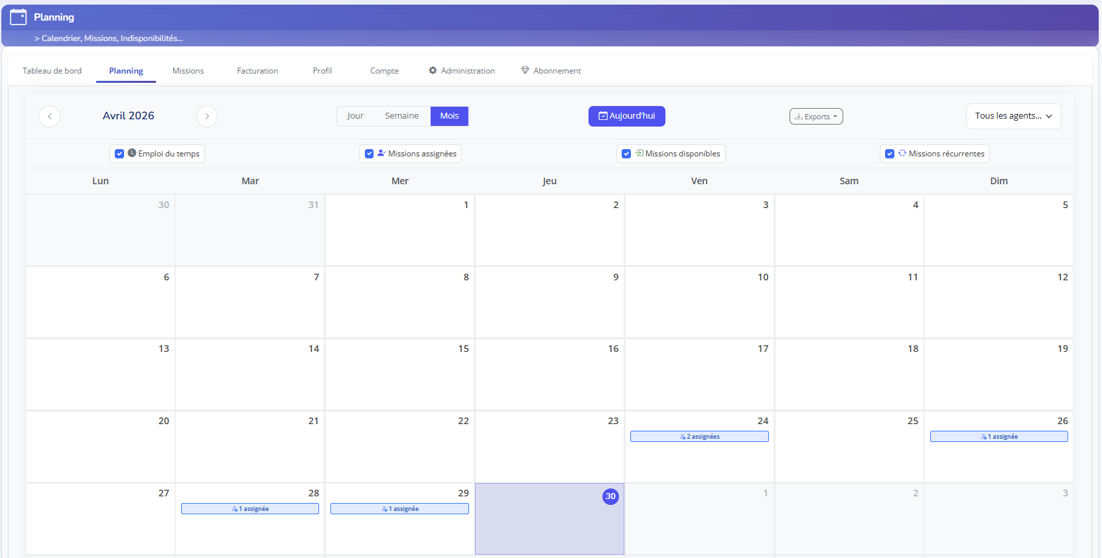Click the recurring arrows icon beside Missions récurrentes
Image resolution: width=1102 pixels, height=558 pixels.
pyautogui.click(x=902, y=153)
